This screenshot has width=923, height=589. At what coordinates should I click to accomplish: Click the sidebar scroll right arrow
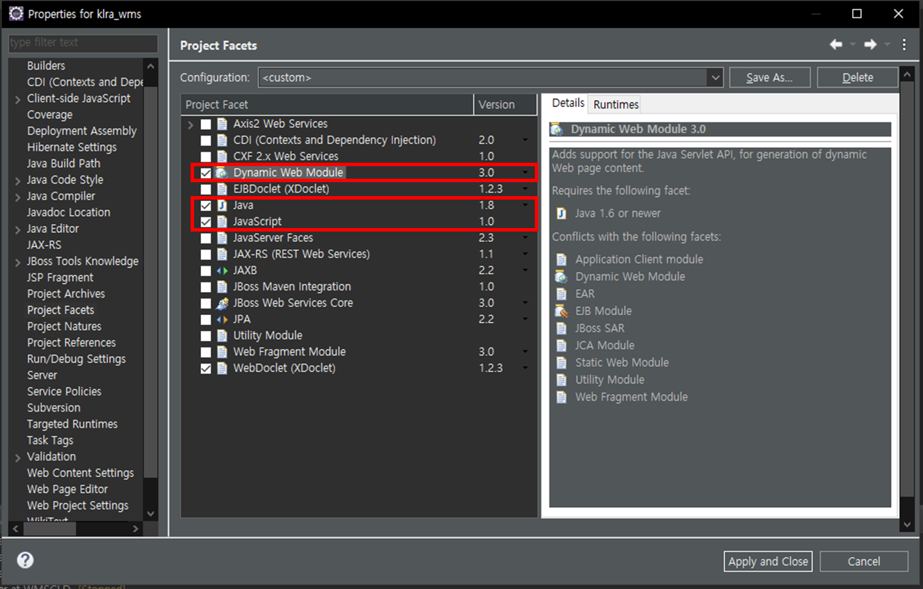click(x=136, y=529)
